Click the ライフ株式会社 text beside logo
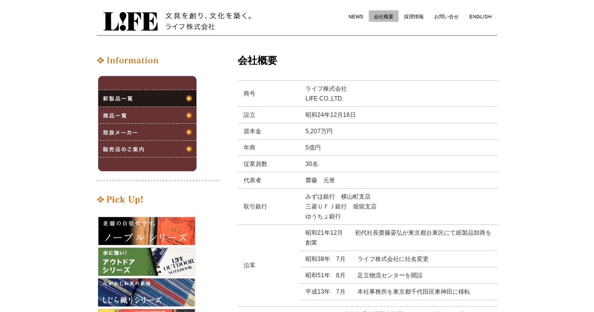 (190, 27)
